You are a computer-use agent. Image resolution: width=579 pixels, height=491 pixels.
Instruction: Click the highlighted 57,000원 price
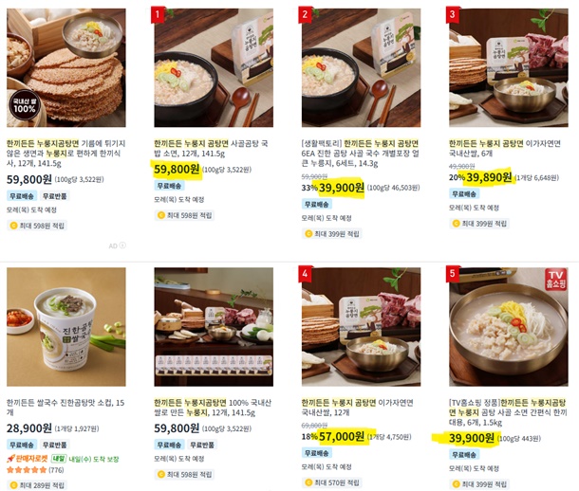[x=341, y=436]
